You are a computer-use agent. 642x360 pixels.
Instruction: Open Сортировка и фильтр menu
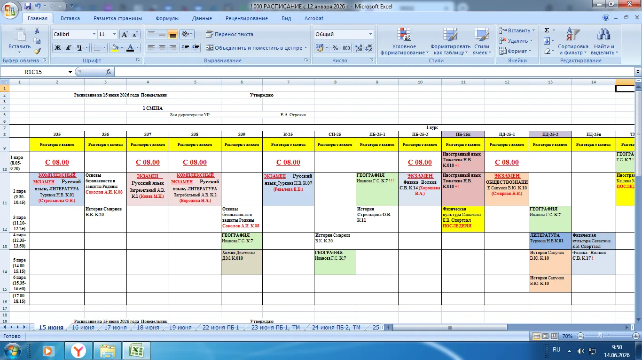pyautogui.click(x=573, y=41)
